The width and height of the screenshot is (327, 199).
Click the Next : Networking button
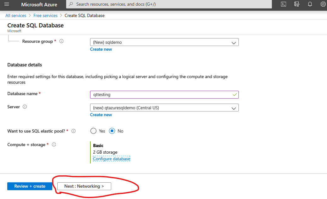coord(84,186)
